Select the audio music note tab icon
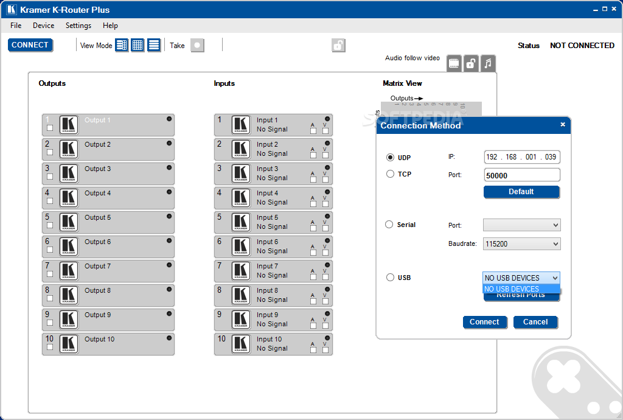The height and width of the screenshot is (420, 623). click(x=488, y=63)
